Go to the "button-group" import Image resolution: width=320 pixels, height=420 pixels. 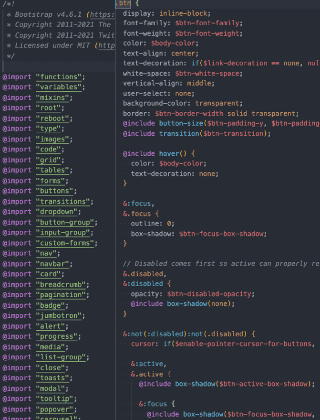(x=66, y=222)
